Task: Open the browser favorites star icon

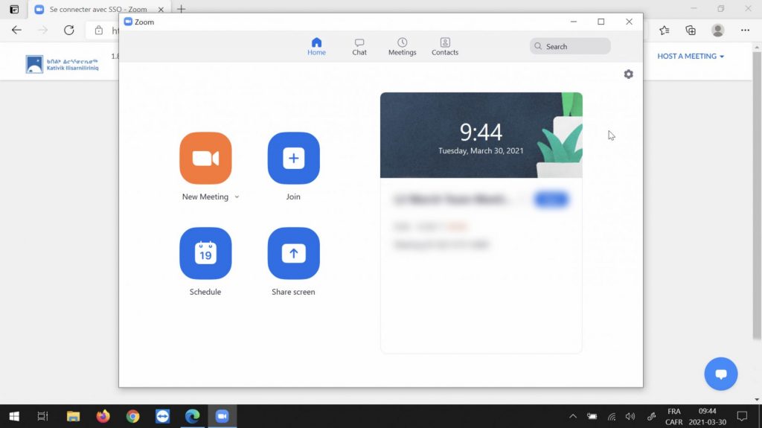Action: [x=665, y=31]
